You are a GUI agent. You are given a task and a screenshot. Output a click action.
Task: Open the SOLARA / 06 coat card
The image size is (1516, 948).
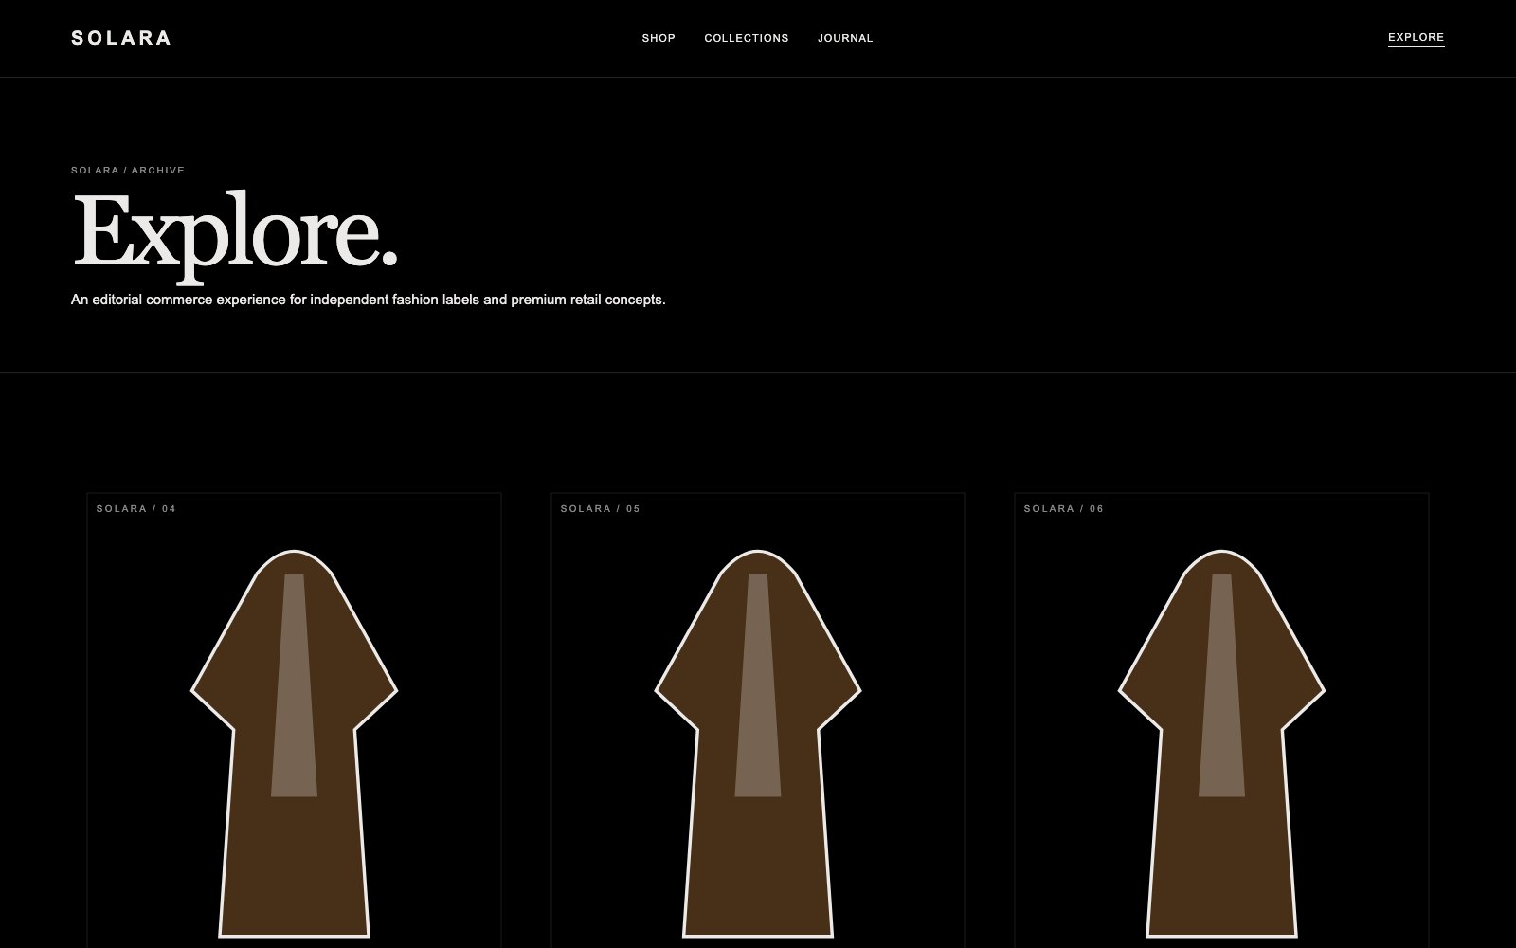pos(1221,720)
